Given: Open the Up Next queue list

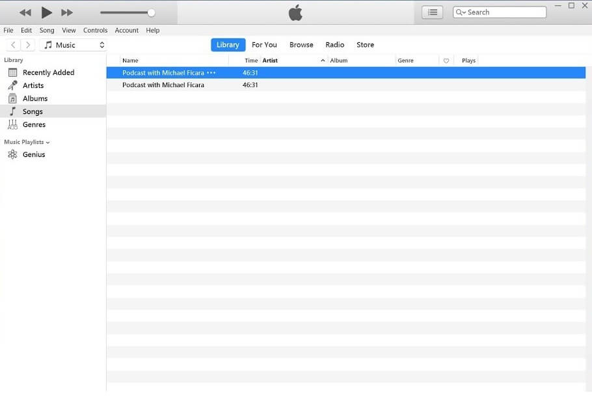Looking at the screenshot, I should pyautogui.click(x=432, y=12).
